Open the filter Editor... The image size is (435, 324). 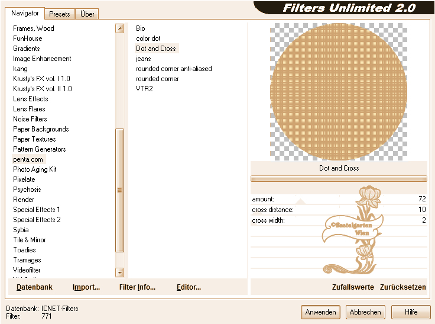point(189,287)
